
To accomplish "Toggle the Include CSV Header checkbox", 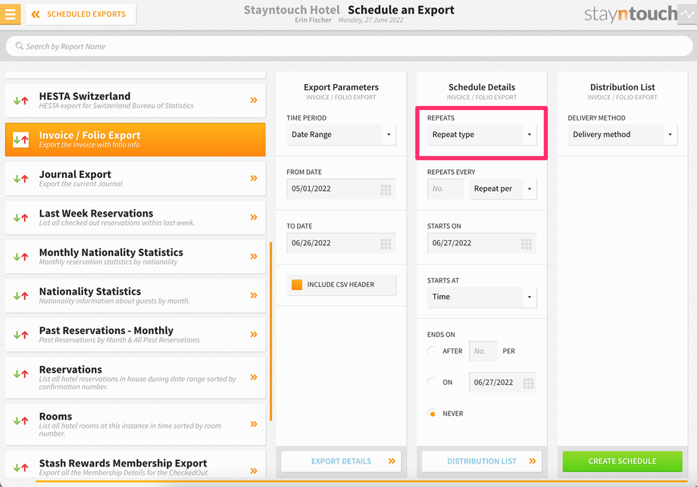I will point(297,285).
